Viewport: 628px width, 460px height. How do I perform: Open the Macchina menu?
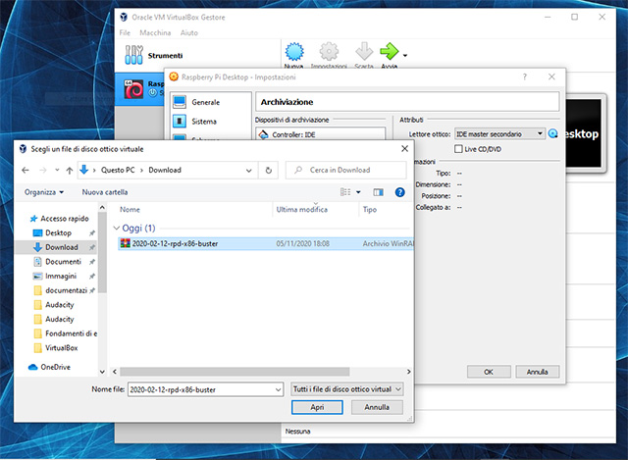pyautogui.click(x=155, y=32)
